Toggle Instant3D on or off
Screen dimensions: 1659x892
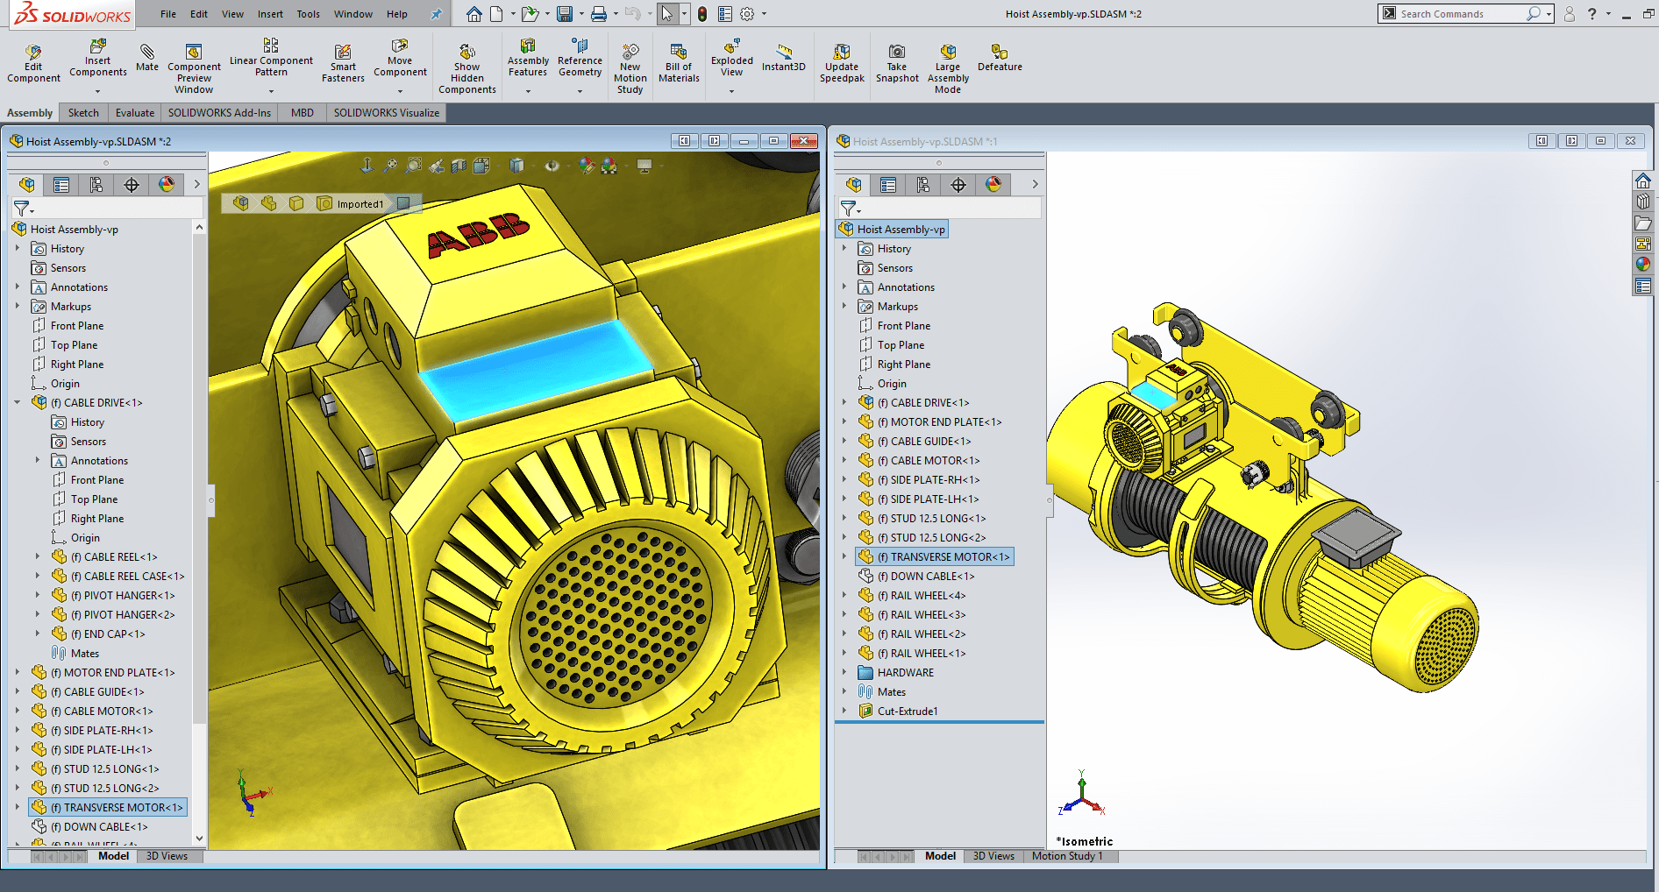(783, 58)
